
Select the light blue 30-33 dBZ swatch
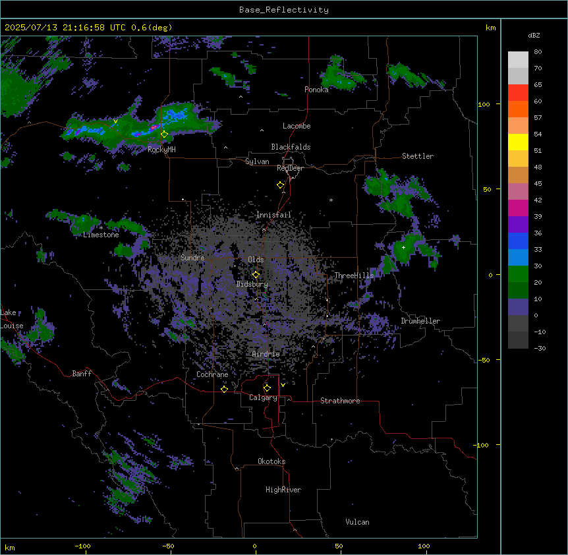coord(518,258)
